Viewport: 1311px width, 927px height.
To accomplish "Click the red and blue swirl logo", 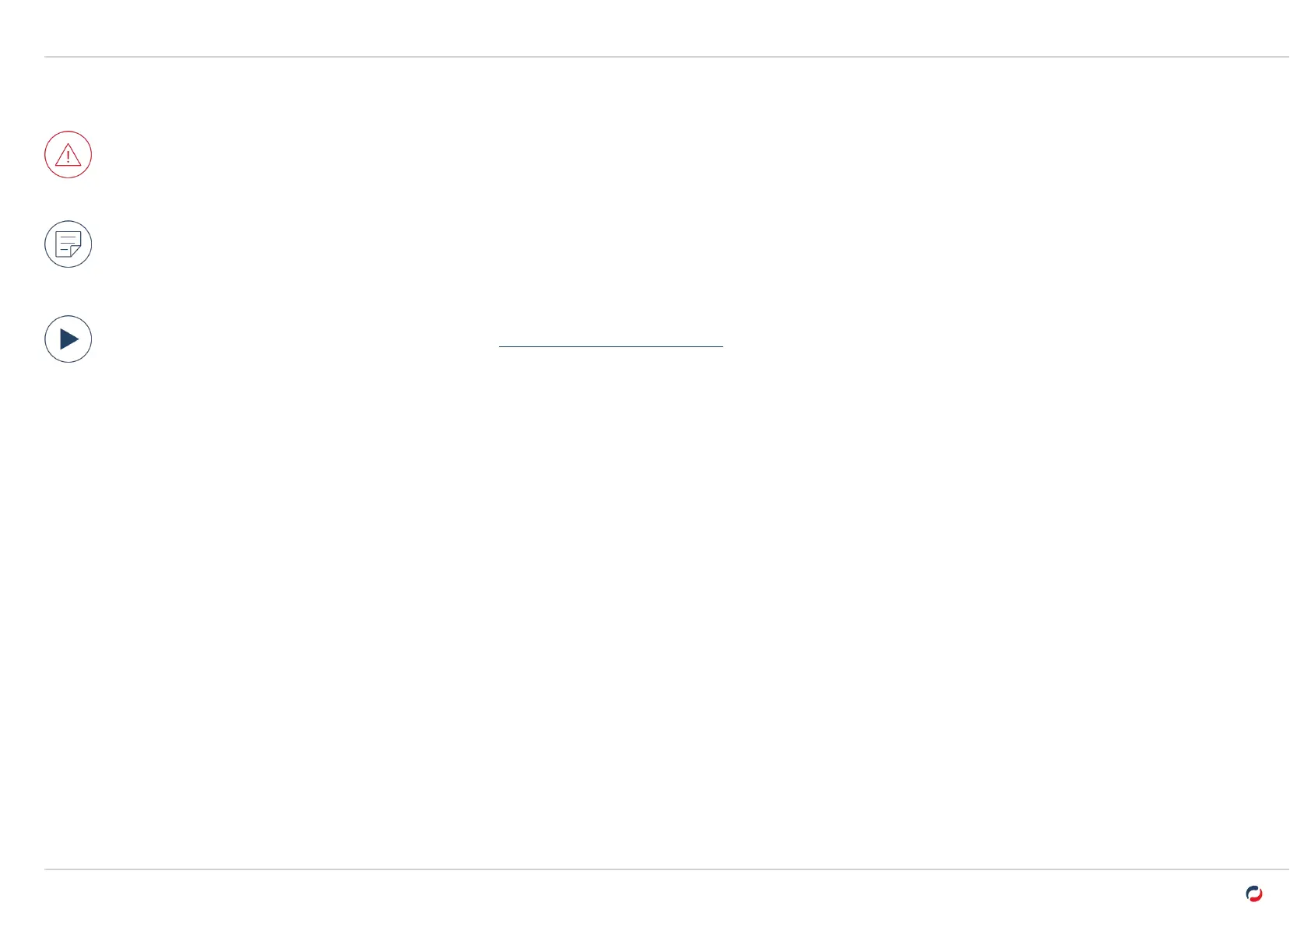I will [1253, 894].
